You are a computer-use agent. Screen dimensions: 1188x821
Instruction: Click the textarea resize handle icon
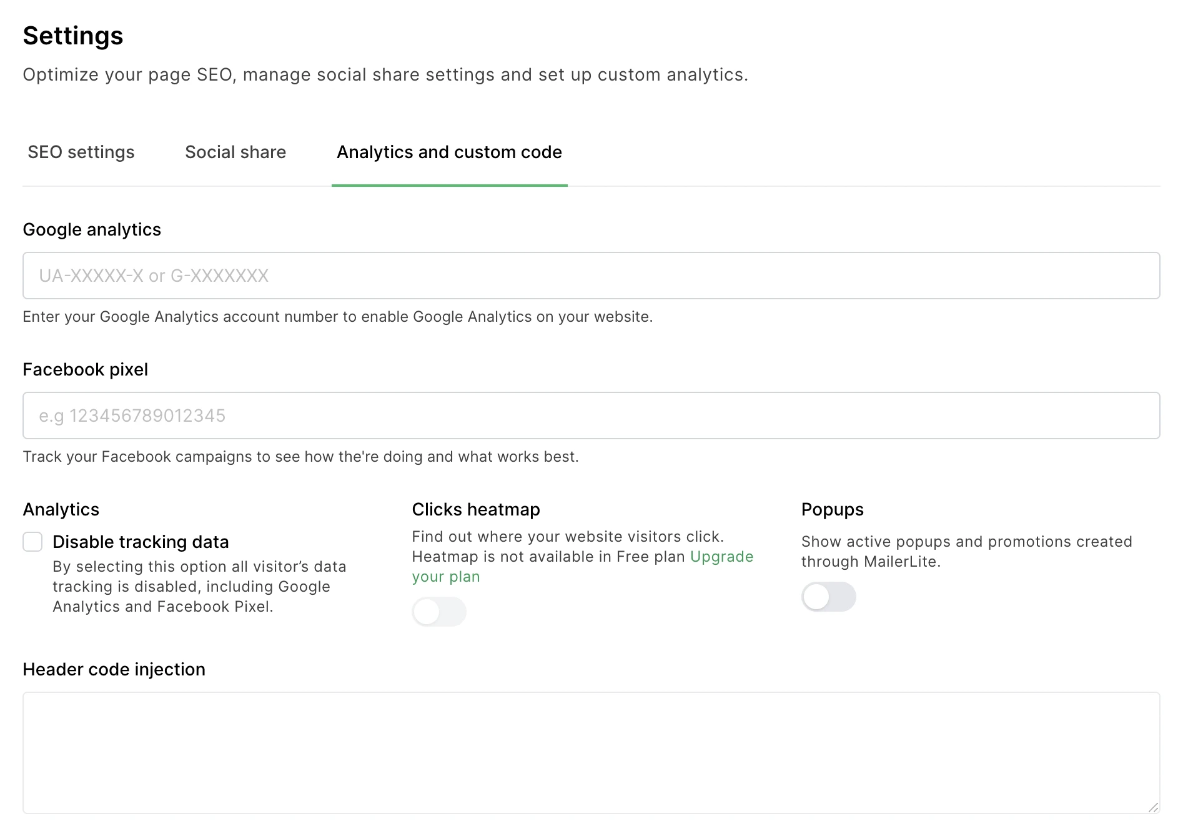point(1153,807)
